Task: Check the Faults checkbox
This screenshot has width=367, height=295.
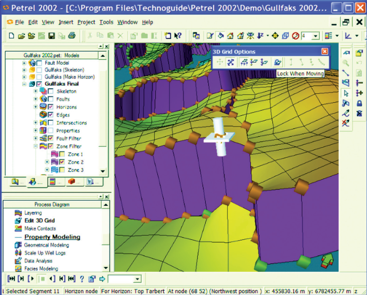Action: (51, 99)
